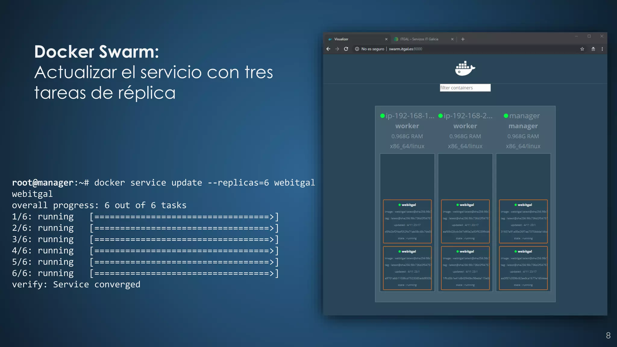
Task: Minimize the browser window
Action: [576, 36]
